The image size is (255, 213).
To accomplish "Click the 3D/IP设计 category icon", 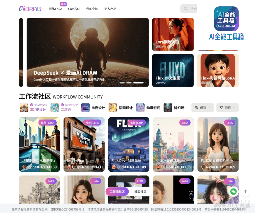I will point(24,108).
